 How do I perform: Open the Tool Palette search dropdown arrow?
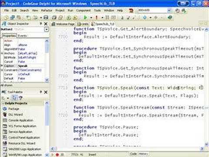tap(8, 98)
